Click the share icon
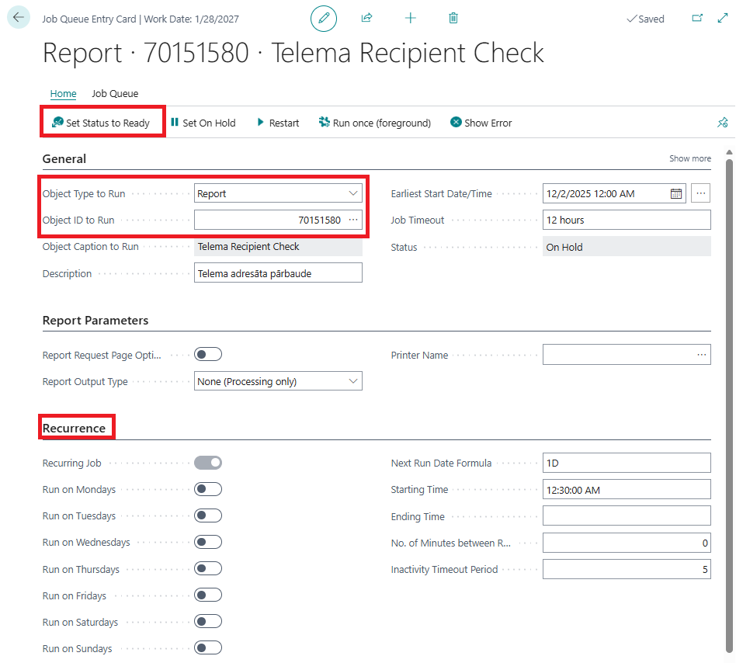736x663 pixels. (367, 19)
